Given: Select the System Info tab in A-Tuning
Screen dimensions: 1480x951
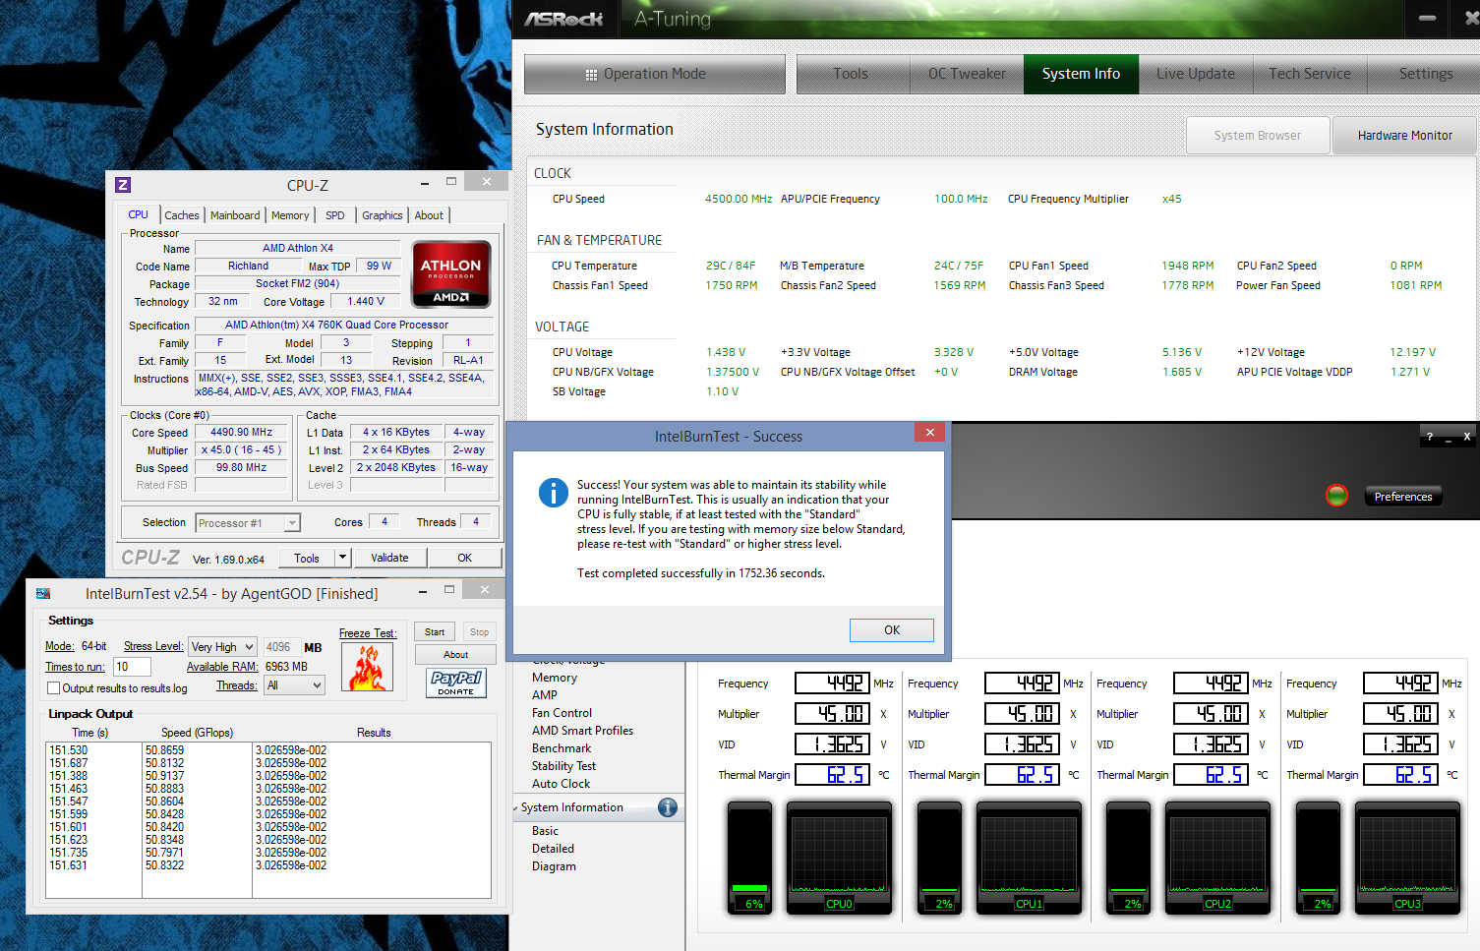Looking at the screenshot, I should pyautogui.click(x=1081, y=74).
